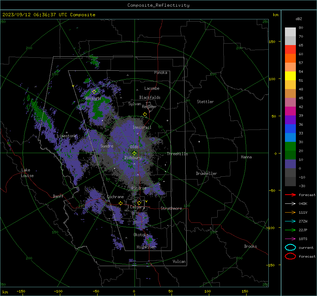The image size is (317, 296).
Task: Select the 54 dBZ yellow swatch
Action: [x=290, y=76]
